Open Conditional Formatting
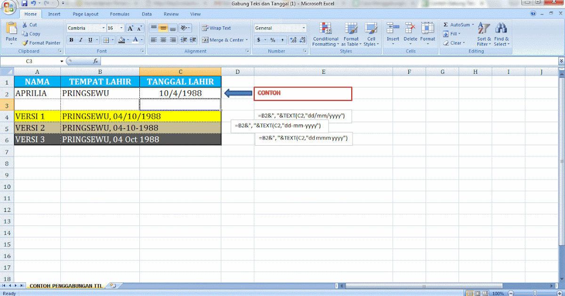Viewport: 565px width, 296px height. click(325, 34)
